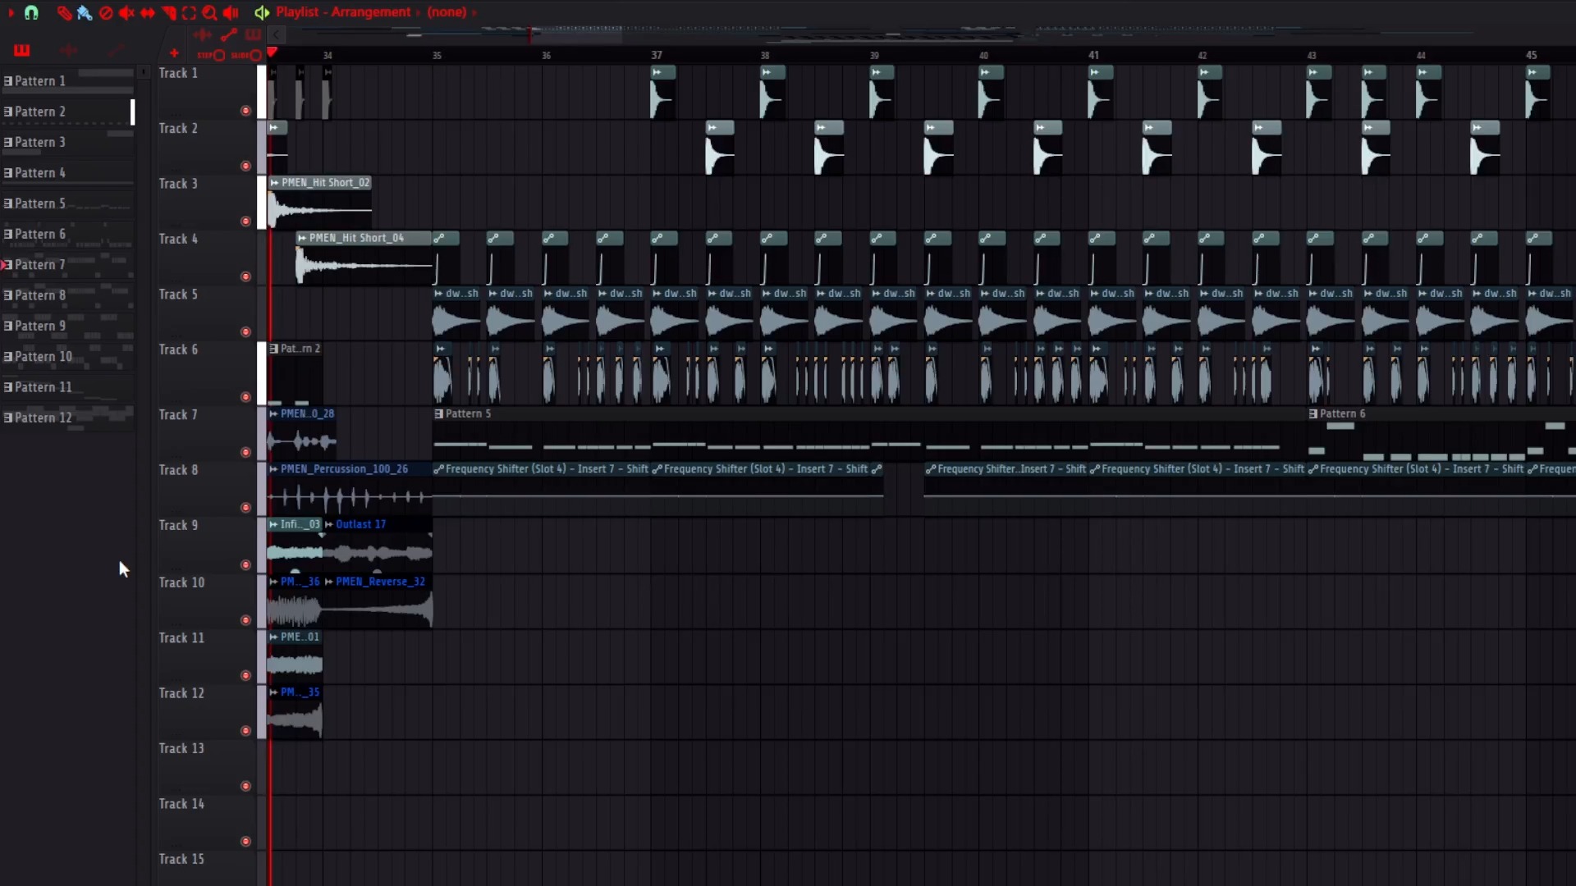Open Pattern 5 clip menu on Track 7
This screenshot has height=886, width=1576.
pos(438,414)
